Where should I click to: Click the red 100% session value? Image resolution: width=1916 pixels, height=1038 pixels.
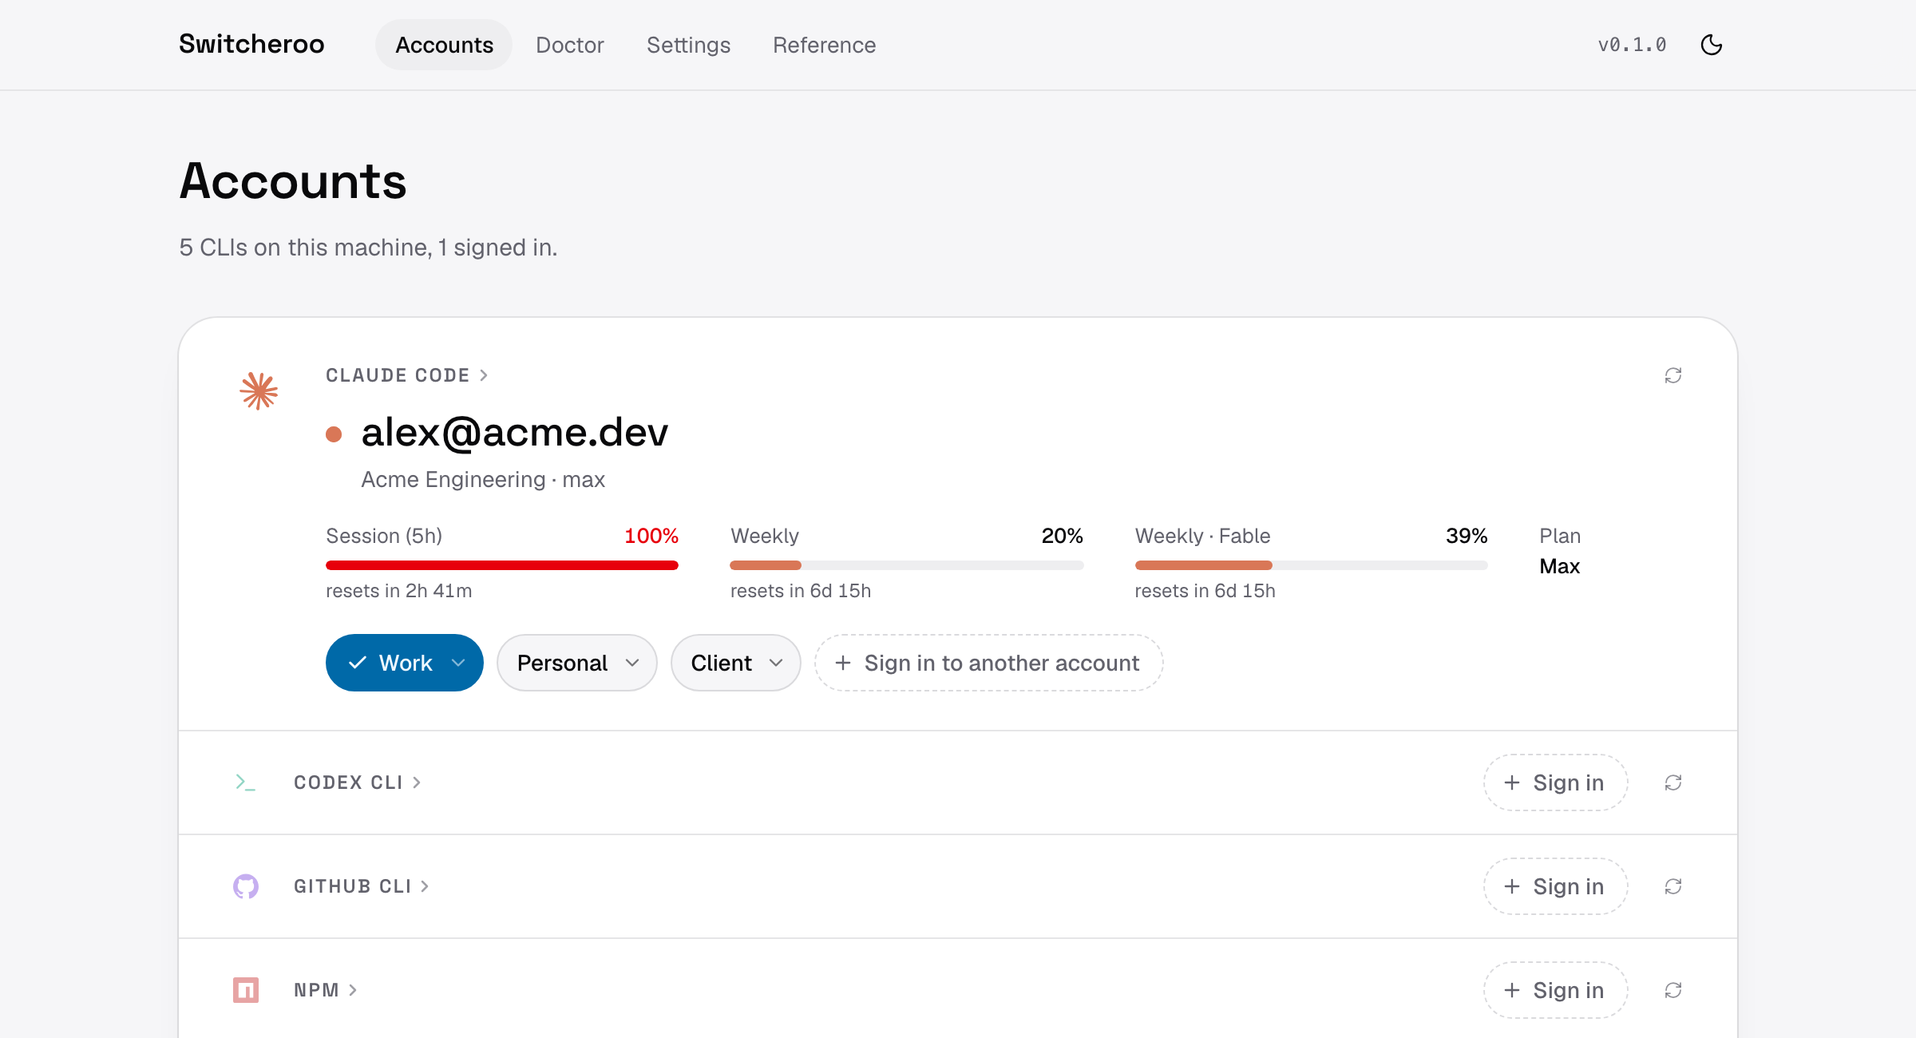tap(651, 536)
